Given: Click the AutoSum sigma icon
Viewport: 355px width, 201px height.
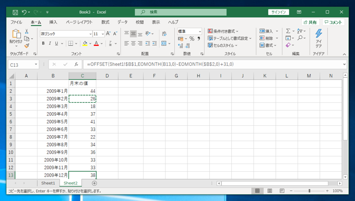Looking at the screenshot, I should coord(288,31).
